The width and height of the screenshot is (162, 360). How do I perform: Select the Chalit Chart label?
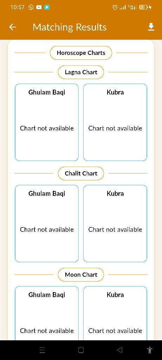coord(81,173)
